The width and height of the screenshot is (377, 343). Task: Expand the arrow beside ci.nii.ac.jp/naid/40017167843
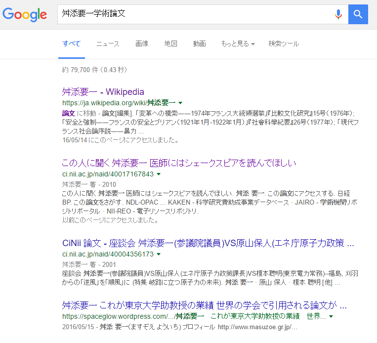tap(159, 174)
